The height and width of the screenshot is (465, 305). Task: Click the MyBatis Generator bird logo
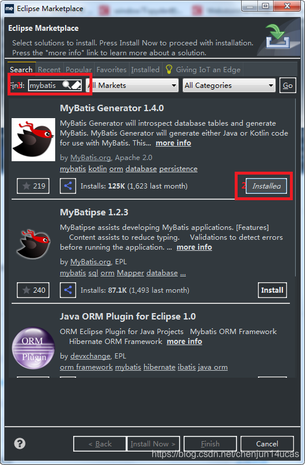coord(34,140)
